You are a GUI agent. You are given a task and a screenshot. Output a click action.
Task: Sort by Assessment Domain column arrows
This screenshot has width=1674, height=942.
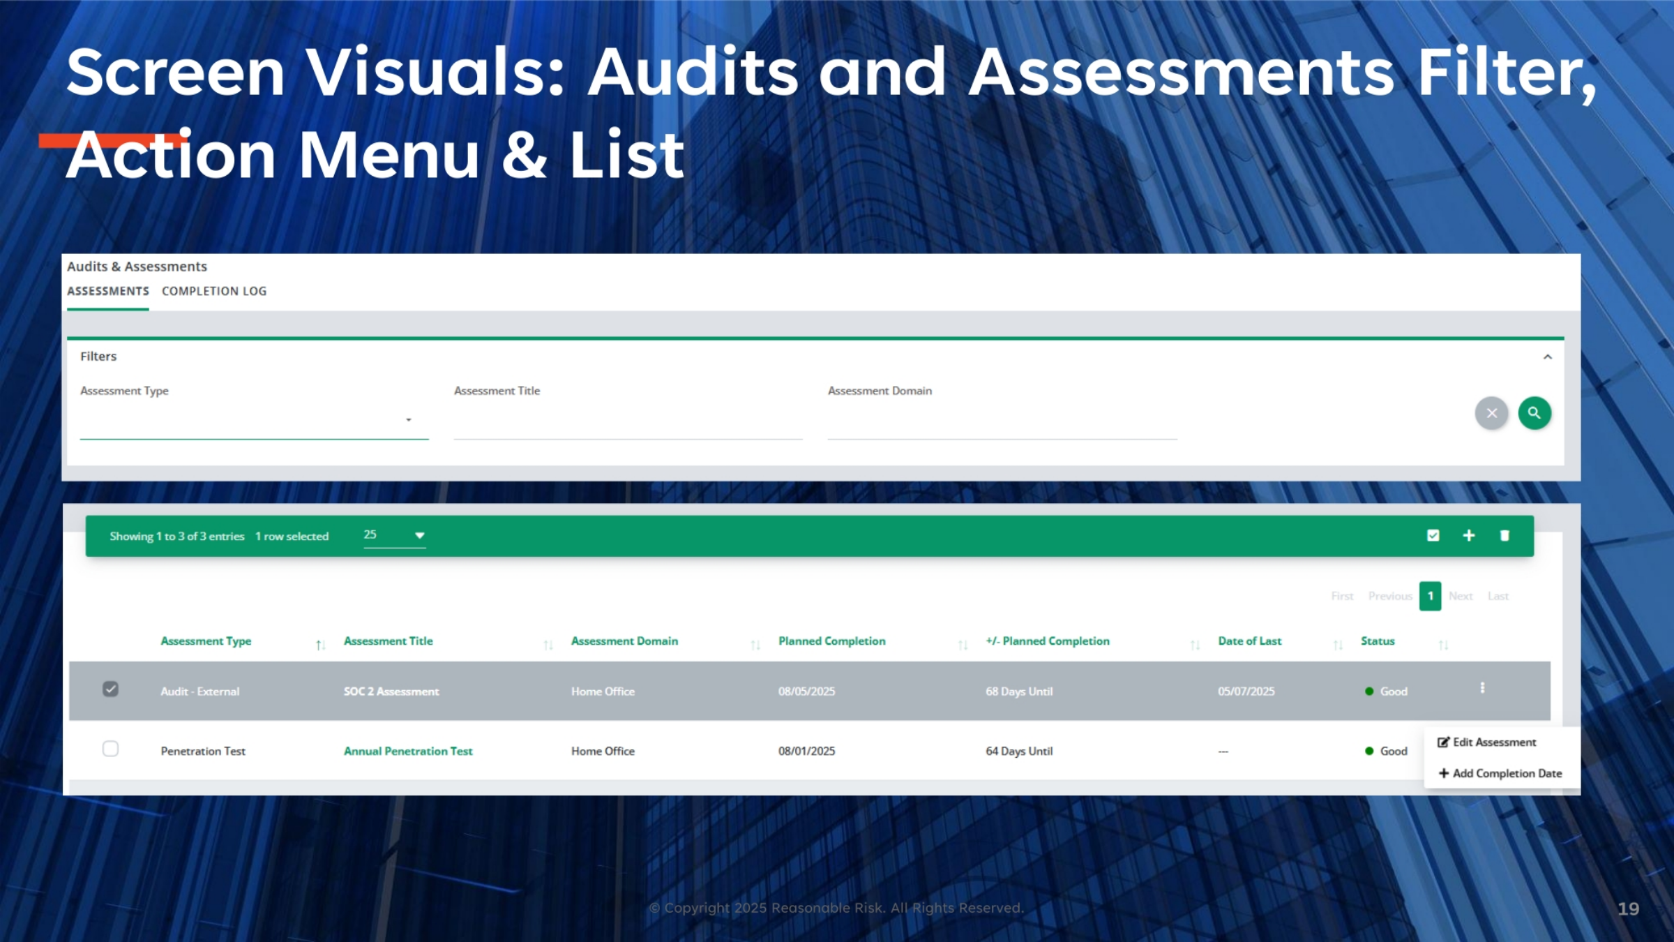755,645
